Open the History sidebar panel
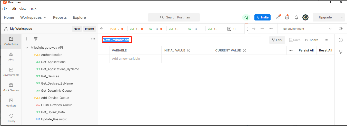Screen dimensions: 347x126 coord(11,118)
